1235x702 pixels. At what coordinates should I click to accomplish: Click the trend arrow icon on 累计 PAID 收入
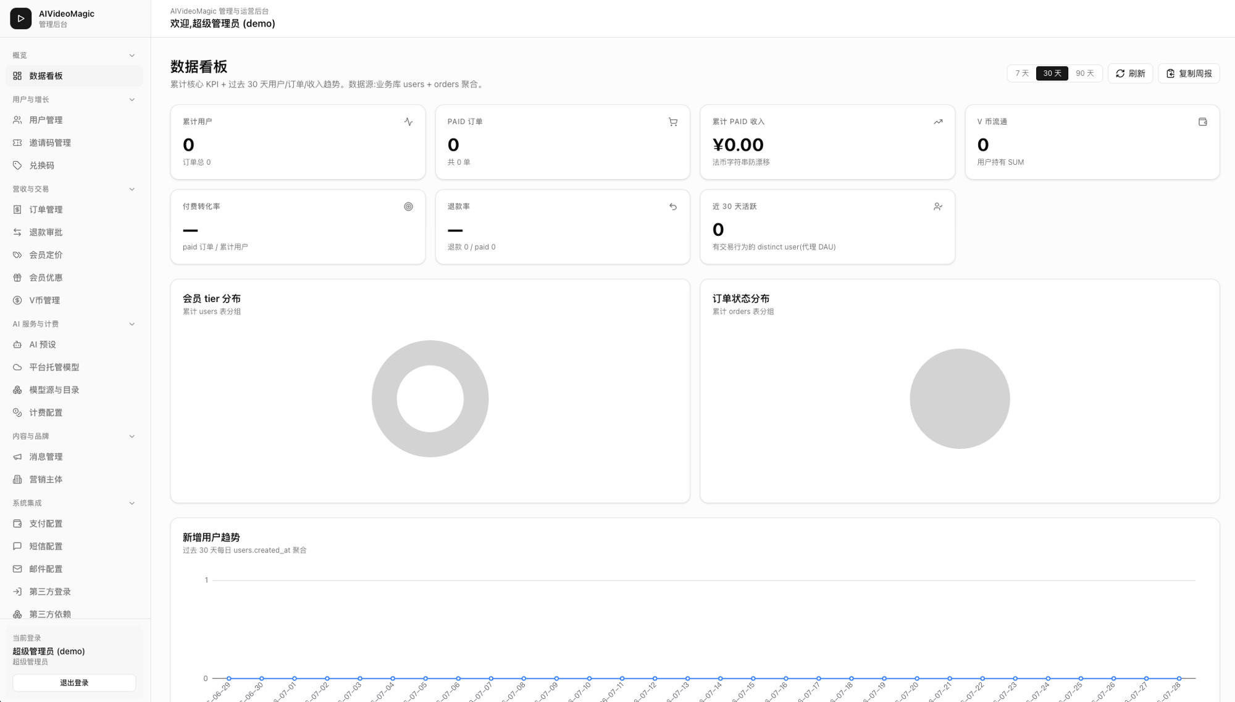click(938, 122)
